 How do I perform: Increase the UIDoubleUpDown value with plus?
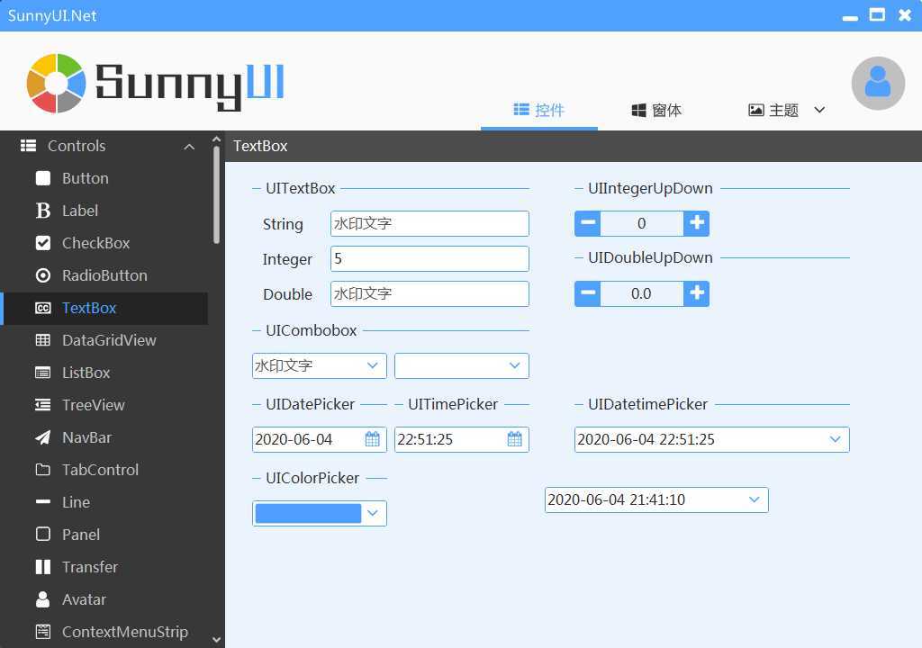697,293
